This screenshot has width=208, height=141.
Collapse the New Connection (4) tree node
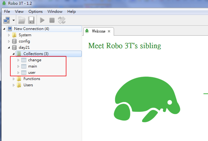coord(4,29)
